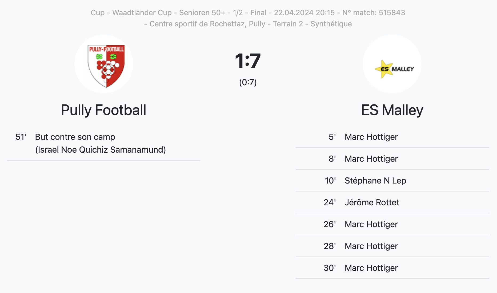
Task: Select the 1:7 final score
Action: coord(248,61)
